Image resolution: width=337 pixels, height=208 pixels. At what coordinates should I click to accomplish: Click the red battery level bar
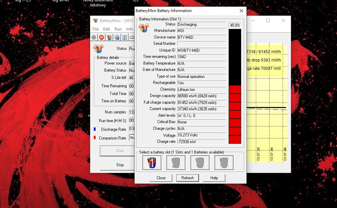point(235,114)
